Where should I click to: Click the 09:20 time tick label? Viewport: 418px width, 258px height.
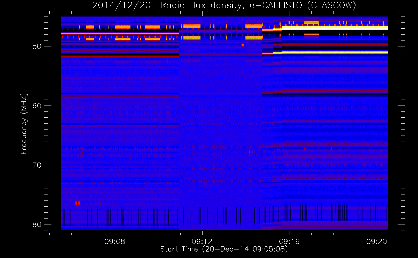click(377, 241)
